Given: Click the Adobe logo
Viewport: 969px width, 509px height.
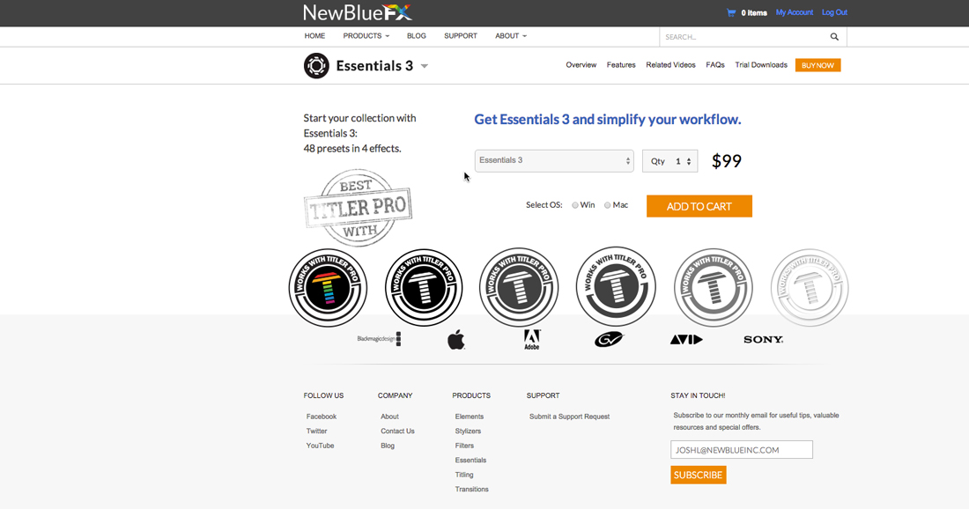Looking at the screenshot, I should pos(532,340).
